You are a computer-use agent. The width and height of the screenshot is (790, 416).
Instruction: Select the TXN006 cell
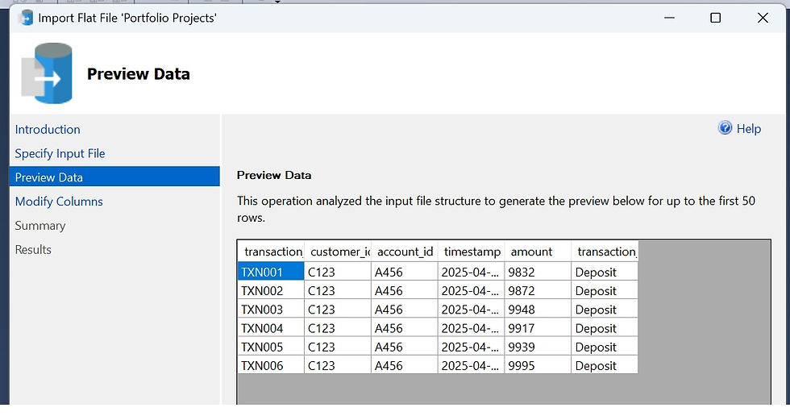[x=271, y=365]
